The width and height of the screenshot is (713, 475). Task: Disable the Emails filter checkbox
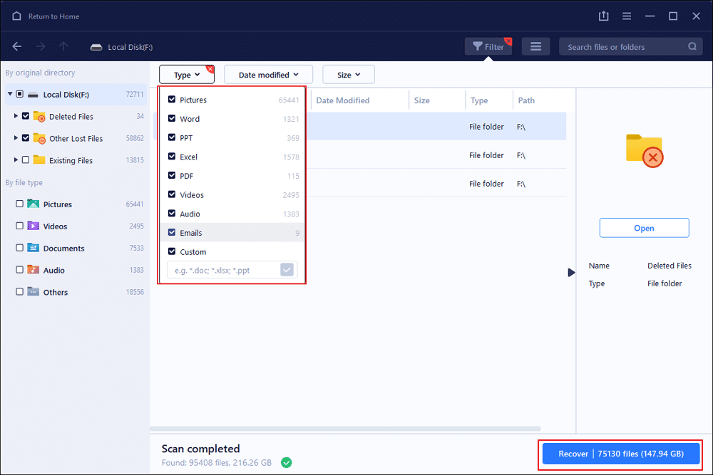(x=172, y=232)
